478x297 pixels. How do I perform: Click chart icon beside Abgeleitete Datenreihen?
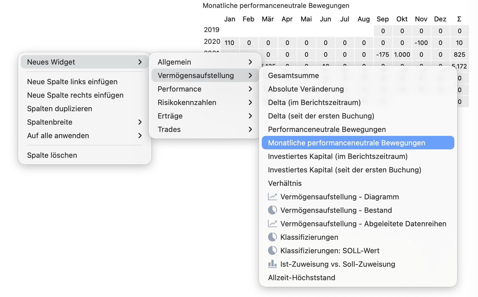point(272,224)
